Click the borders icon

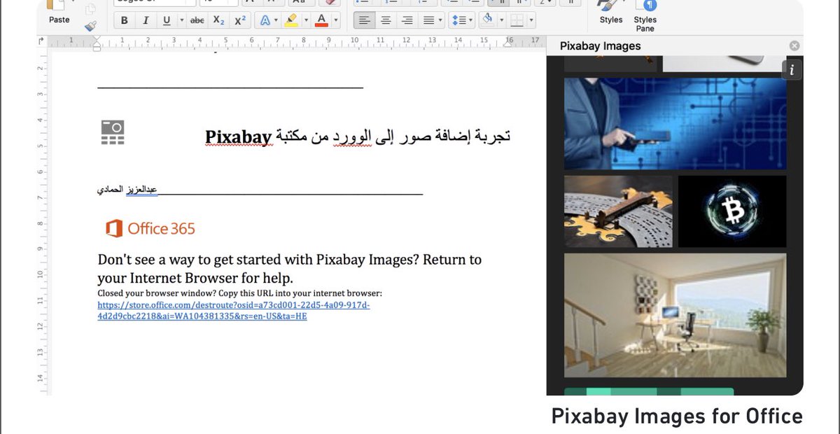[x=517, y=20]
